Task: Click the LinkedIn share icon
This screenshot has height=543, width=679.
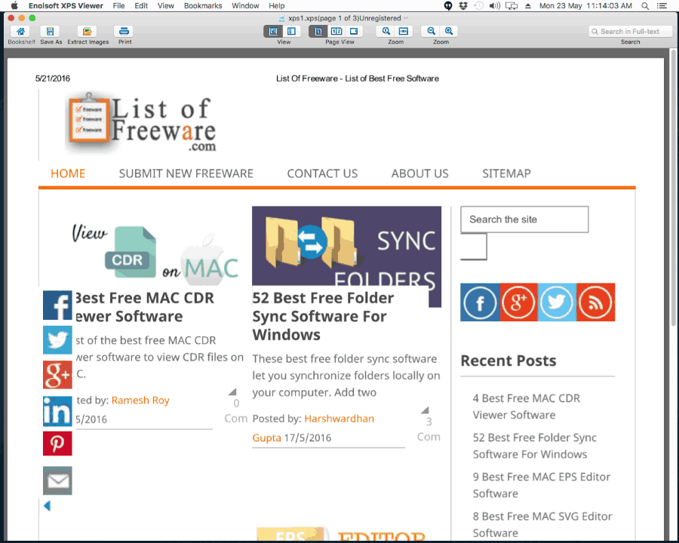Action: tap(57, 410)
